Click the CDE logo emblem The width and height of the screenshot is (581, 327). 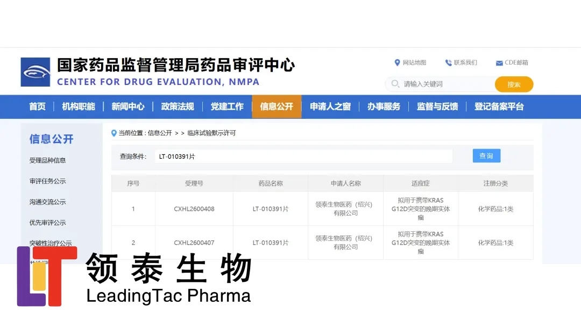35,72
